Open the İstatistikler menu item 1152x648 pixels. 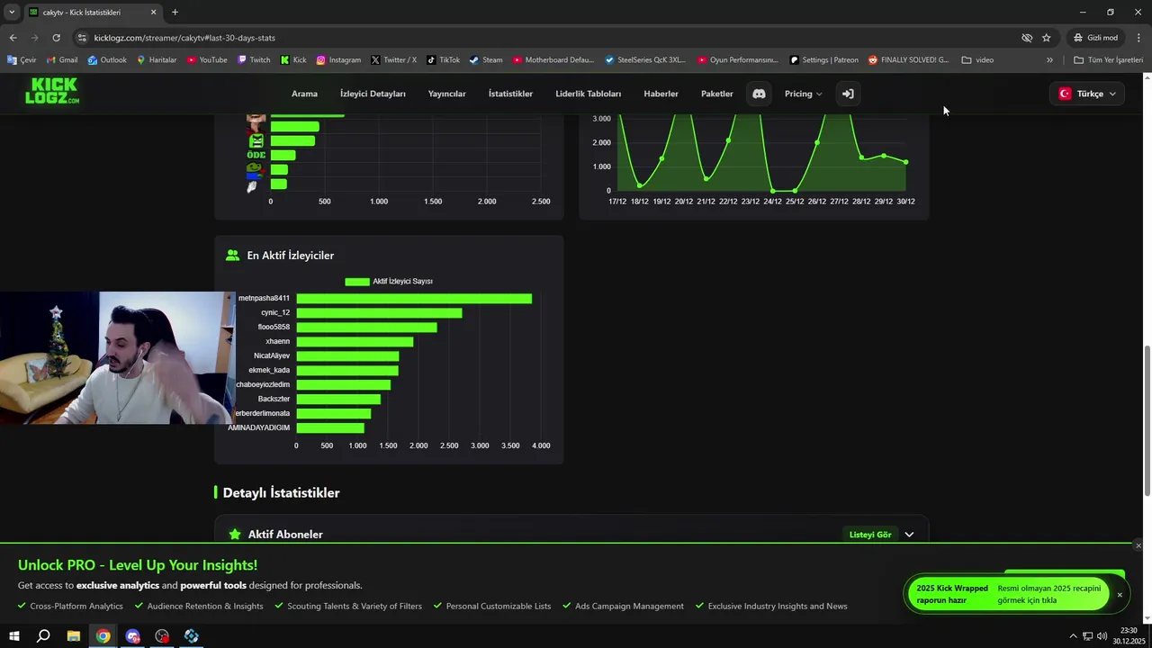510,94
